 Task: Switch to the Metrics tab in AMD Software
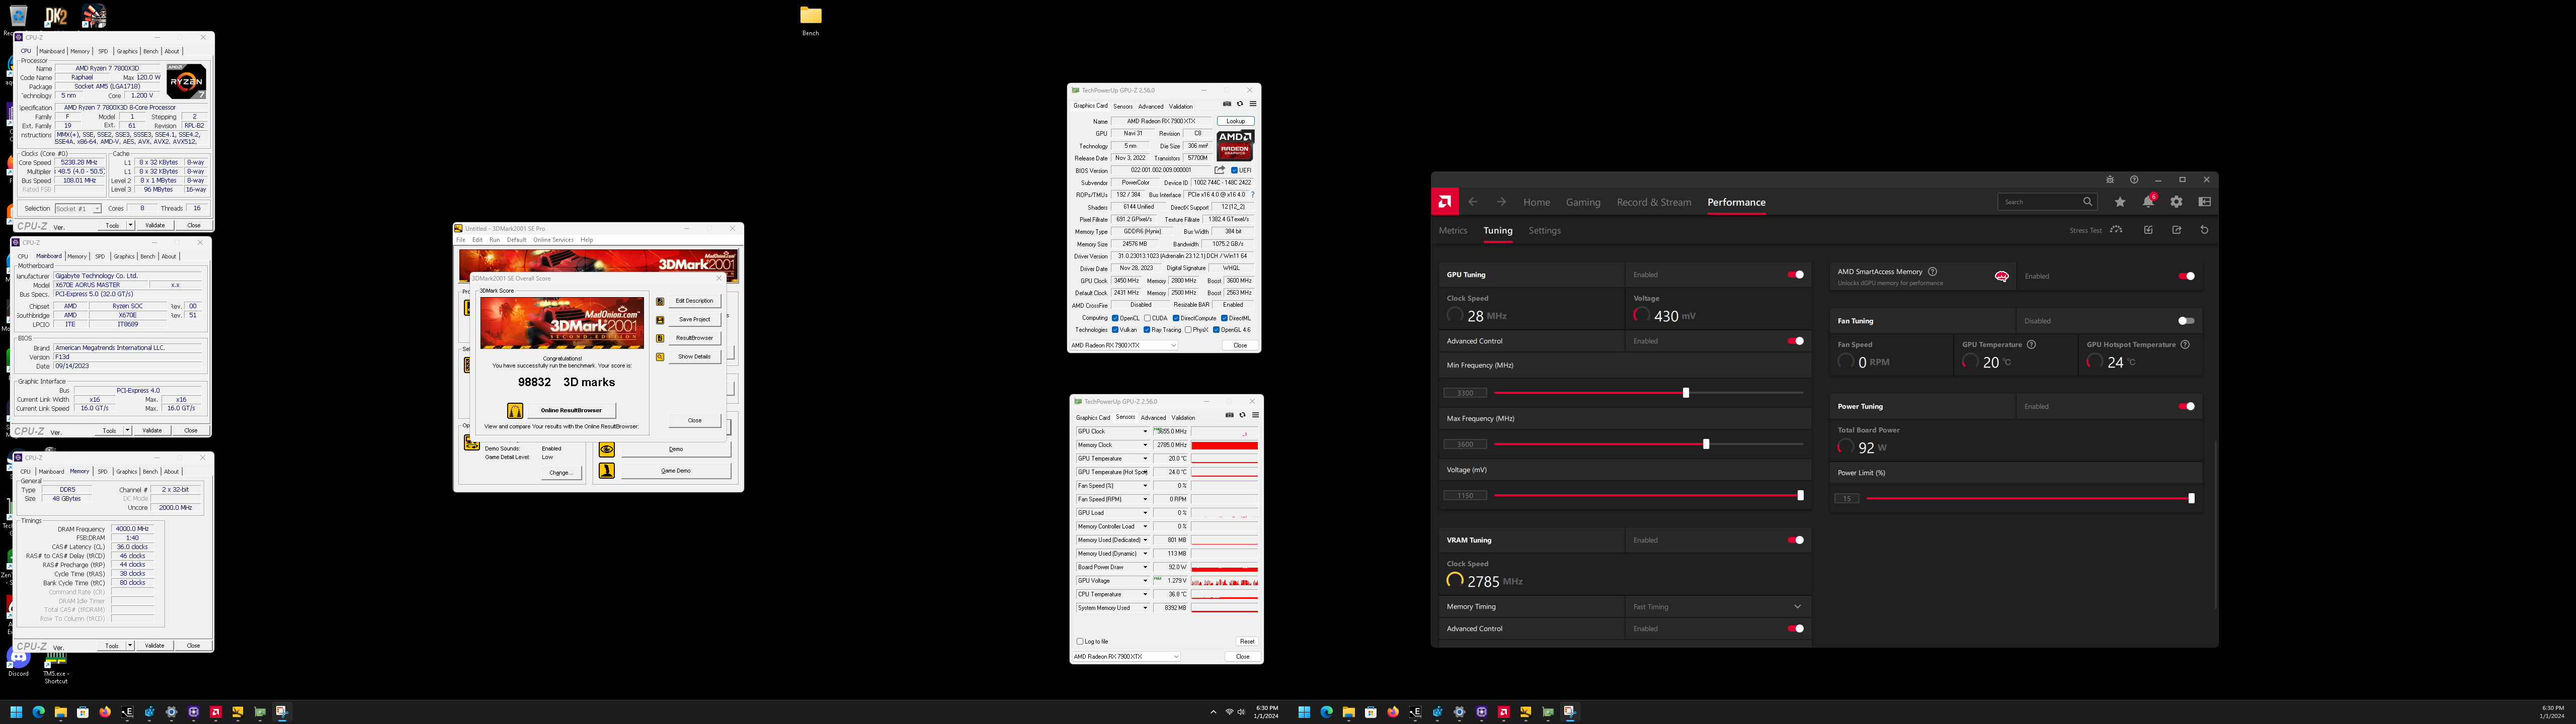point(1453,231)
